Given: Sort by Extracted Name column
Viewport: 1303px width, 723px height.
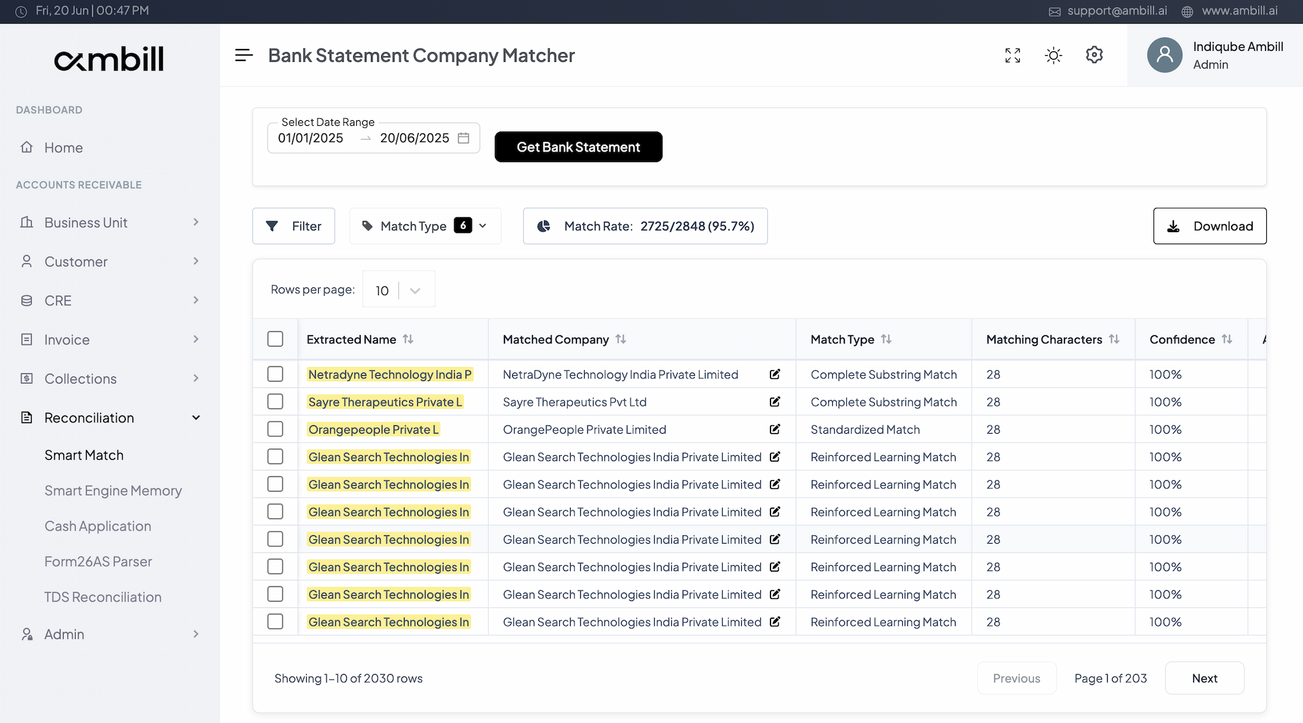Looking at the screenshot, I should (408, 339).
